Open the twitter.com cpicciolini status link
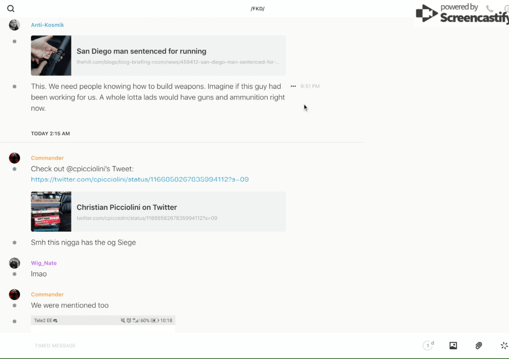Image resolution: width=509 pixels, height=359 pixels. coord(140,180)
